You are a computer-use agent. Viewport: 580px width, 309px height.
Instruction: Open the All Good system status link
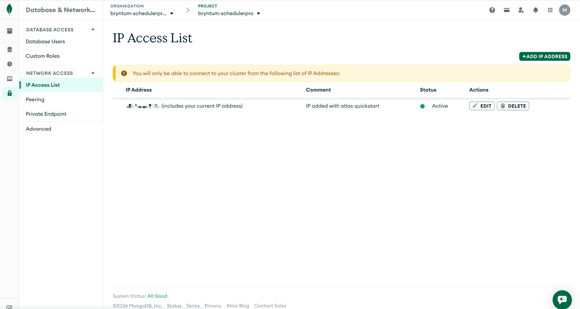coord(157,296)
